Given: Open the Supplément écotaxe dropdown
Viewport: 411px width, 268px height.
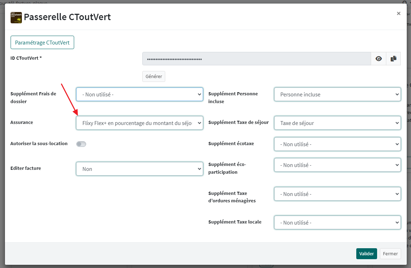Looking at the screenshot, I should [337, 144].
